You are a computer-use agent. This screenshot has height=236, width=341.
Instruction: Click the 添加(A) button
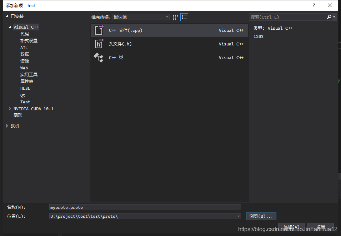(291, 227)
